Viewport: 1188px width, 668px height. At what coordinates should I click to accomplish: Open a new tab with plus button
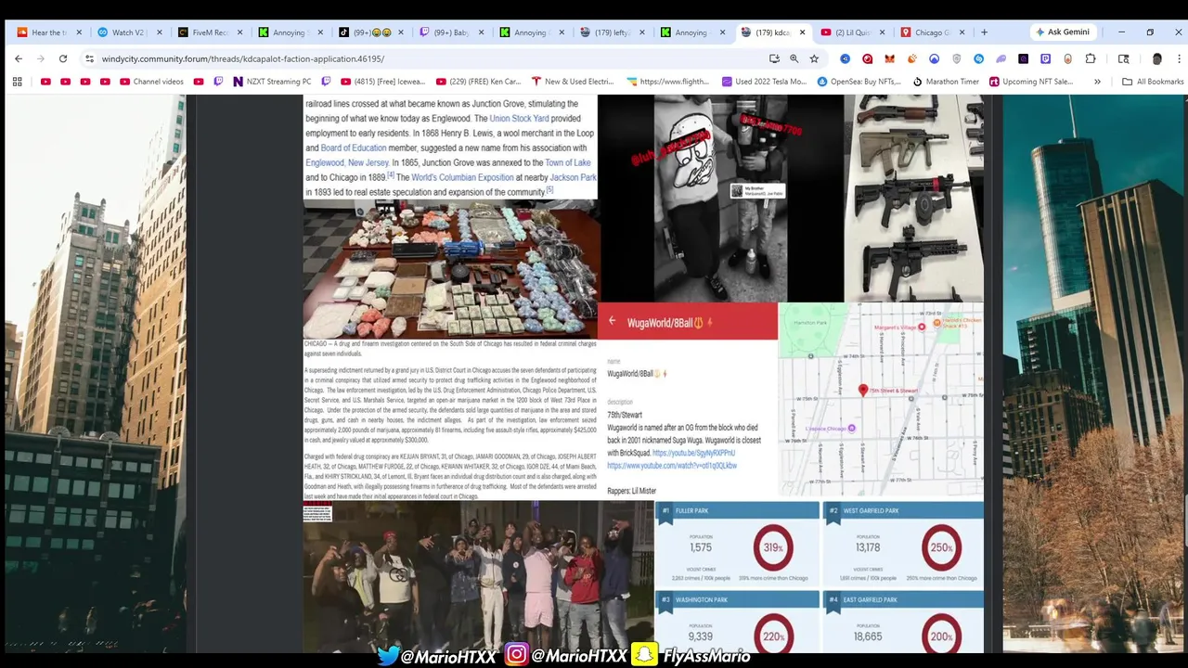click(x=984, y=32)
